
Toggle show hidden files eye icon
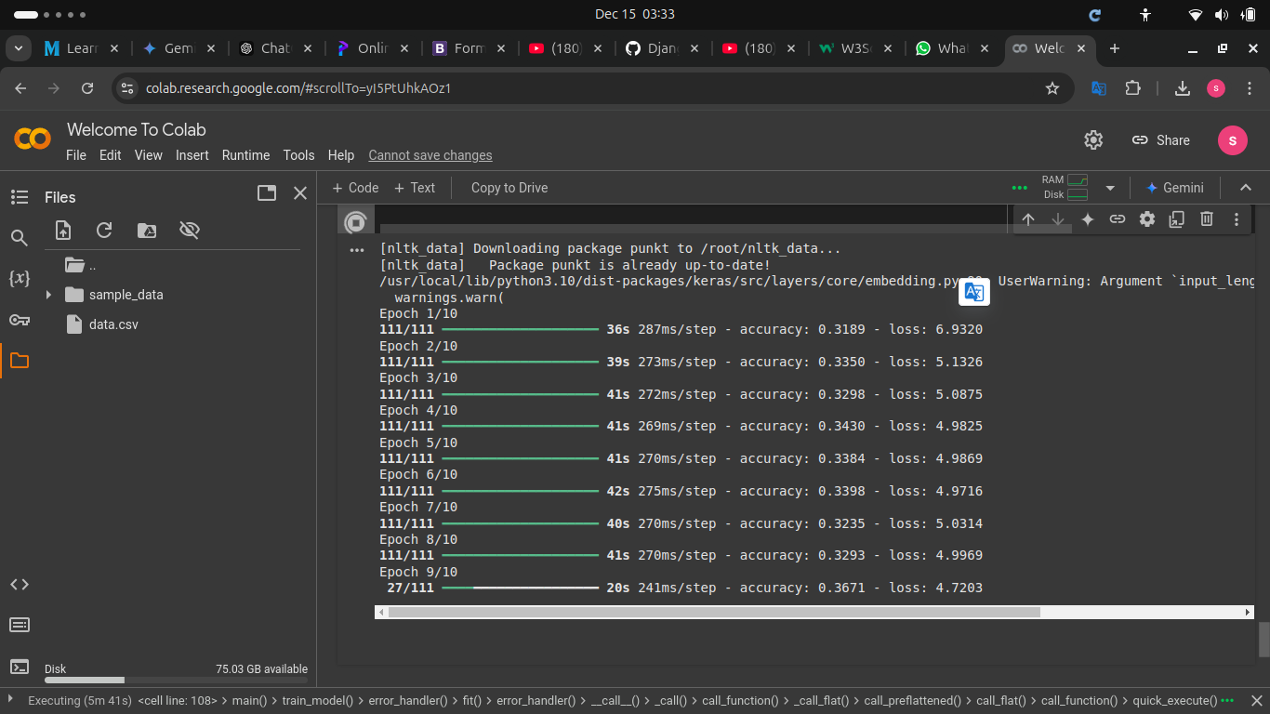tap(190, 231)
